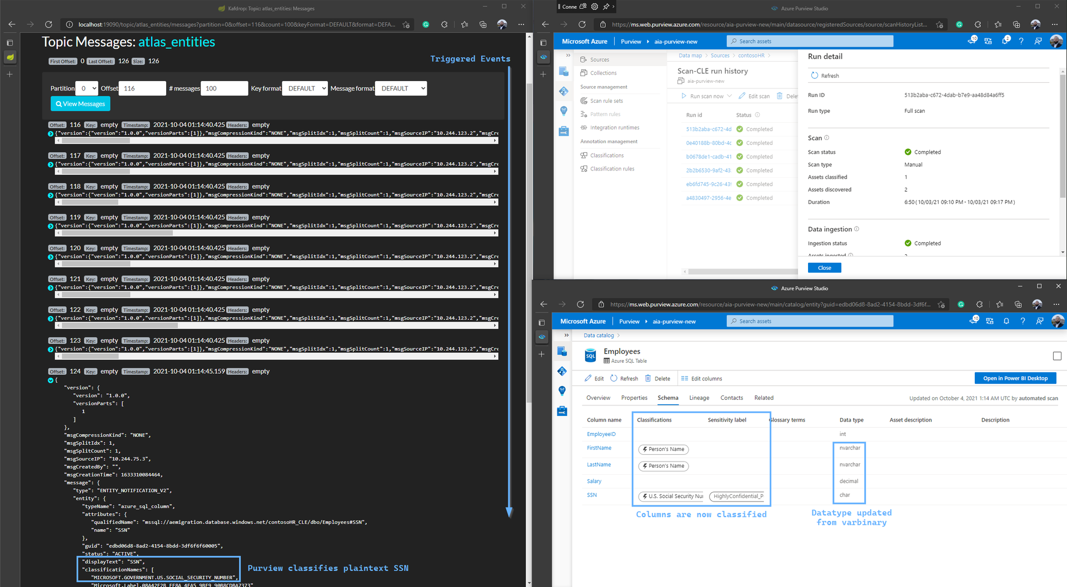The width and height of the screenshot is (1067, 587).
Task: Tick the checkbox beside Employees asset title
Action: pos(1057,356)
